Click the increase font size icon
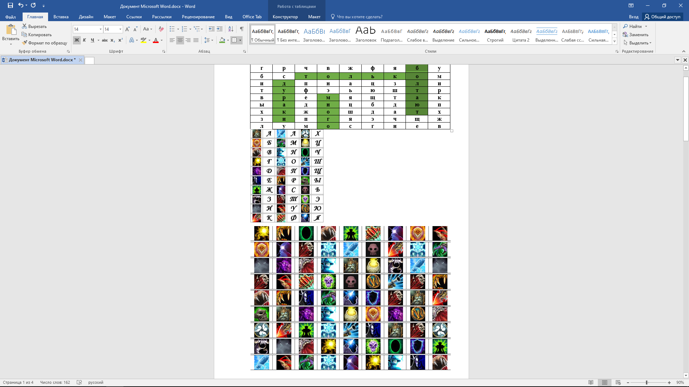The width and height of the screenshot is (689, 387). 127,29
